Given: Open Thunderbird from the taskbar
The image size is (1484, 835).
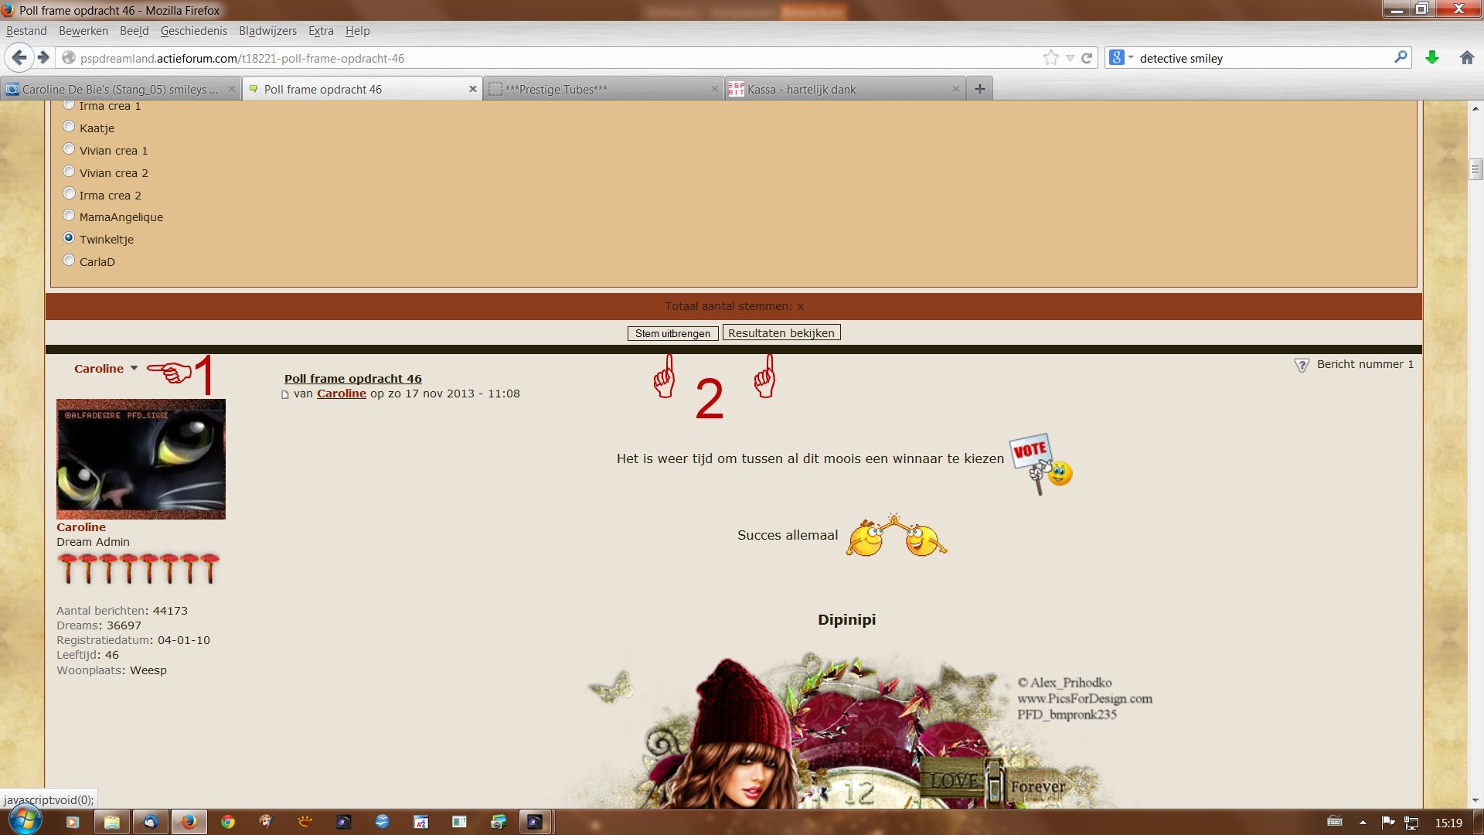Looking at the screenshot, I should [150, 822].
